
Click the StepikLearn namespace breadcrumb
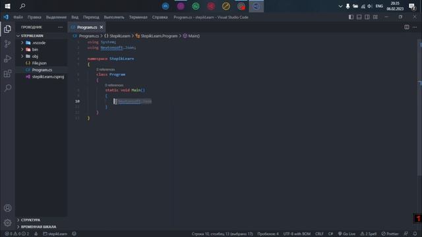pos(117,36)
